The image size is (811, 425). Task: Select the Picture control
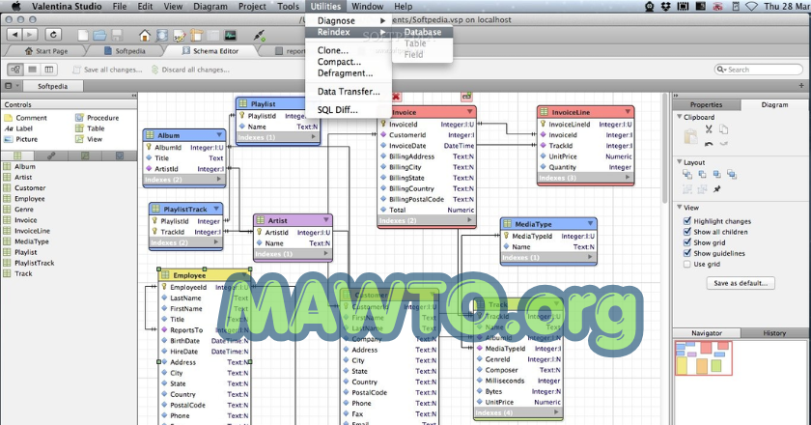(x=20, y=139)
